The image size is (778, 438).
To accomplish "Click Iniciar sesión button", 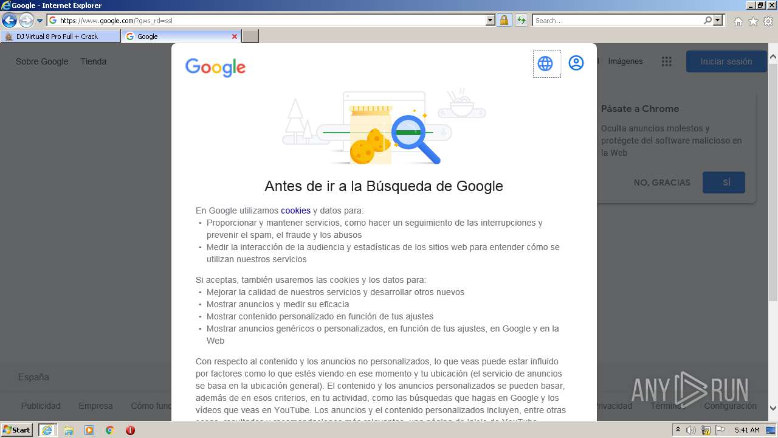I will pyautogui.click(x=726, y=61).
